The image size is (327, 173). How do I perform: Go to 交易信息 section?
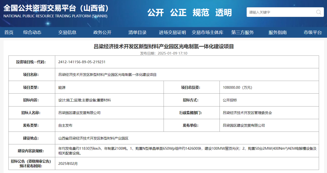(67, 32)
